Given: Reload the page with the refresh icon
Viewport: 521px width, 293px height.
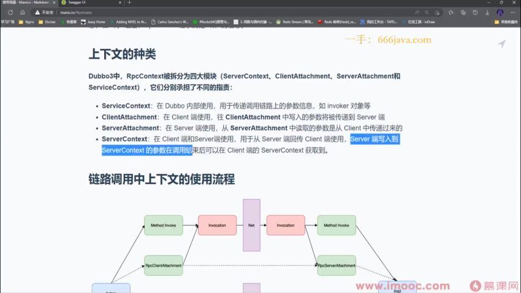Looking at the screenshot, I should click(10, 12).
